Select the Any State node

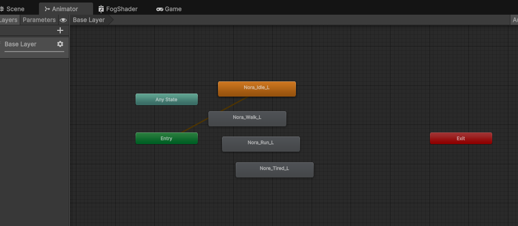(166, 100)
